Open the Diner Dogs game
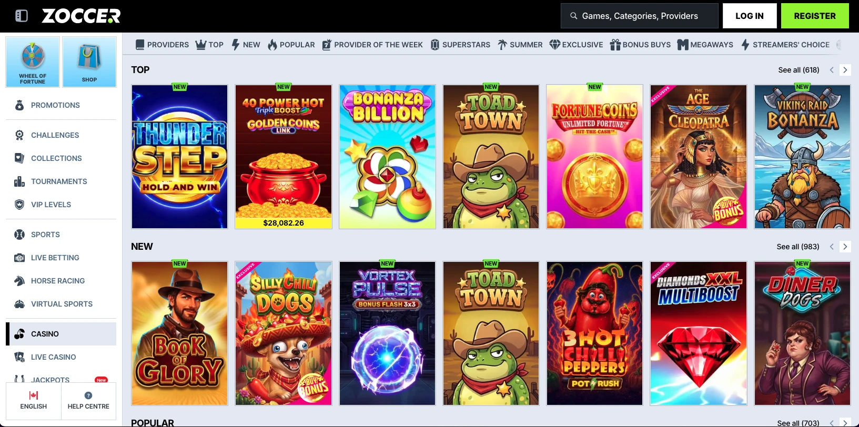The image size is (859, 427). [x=802, y=333]
